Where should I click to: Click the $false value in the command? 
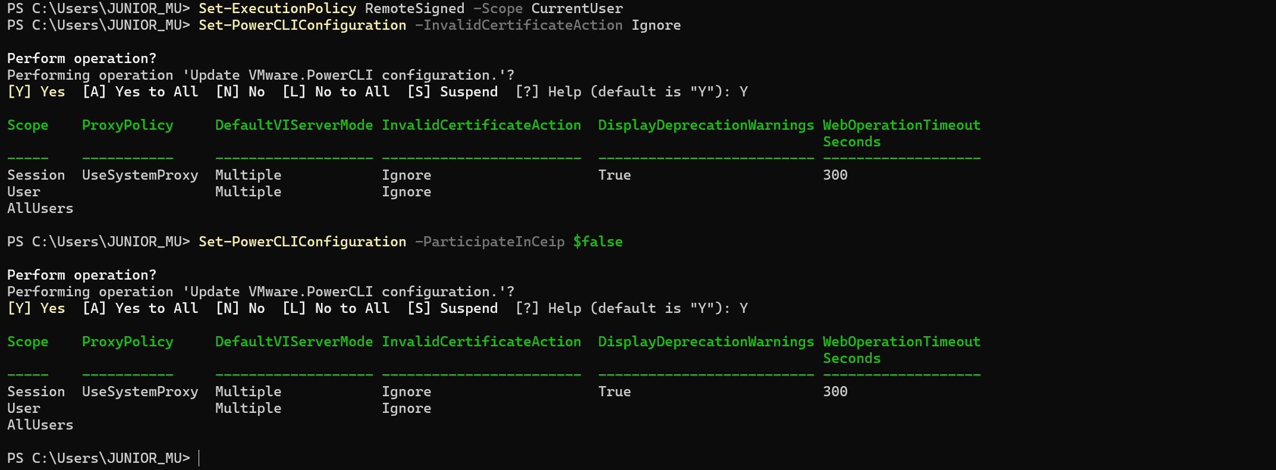[598, 242]
